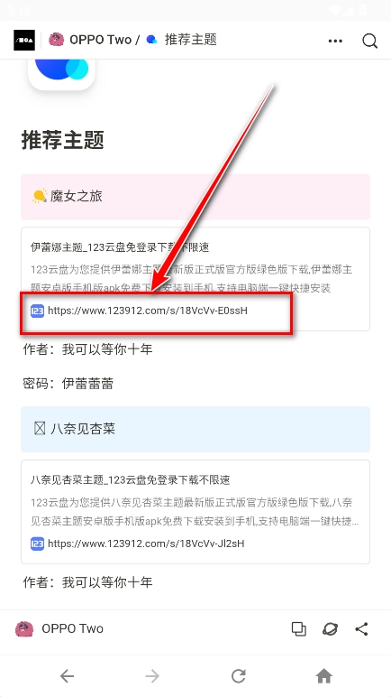The image size is (391, 697).
Task: Open the 八奈见杏菜主题 bookmark card title
Action: (131, 480)
